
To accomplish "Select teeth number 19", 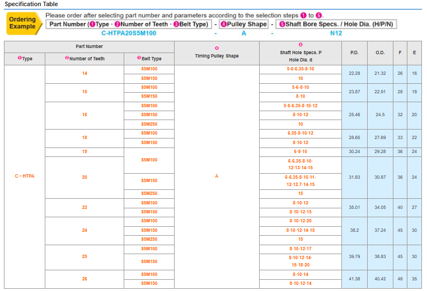I will click(85, 151).
